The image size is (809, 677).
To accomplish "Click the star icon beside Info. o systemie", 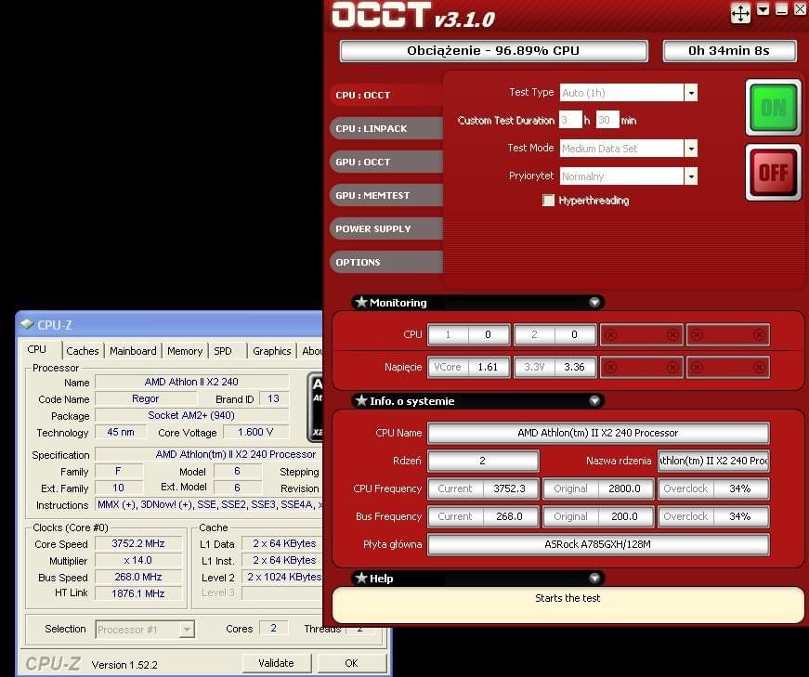I will coord(361,401).
